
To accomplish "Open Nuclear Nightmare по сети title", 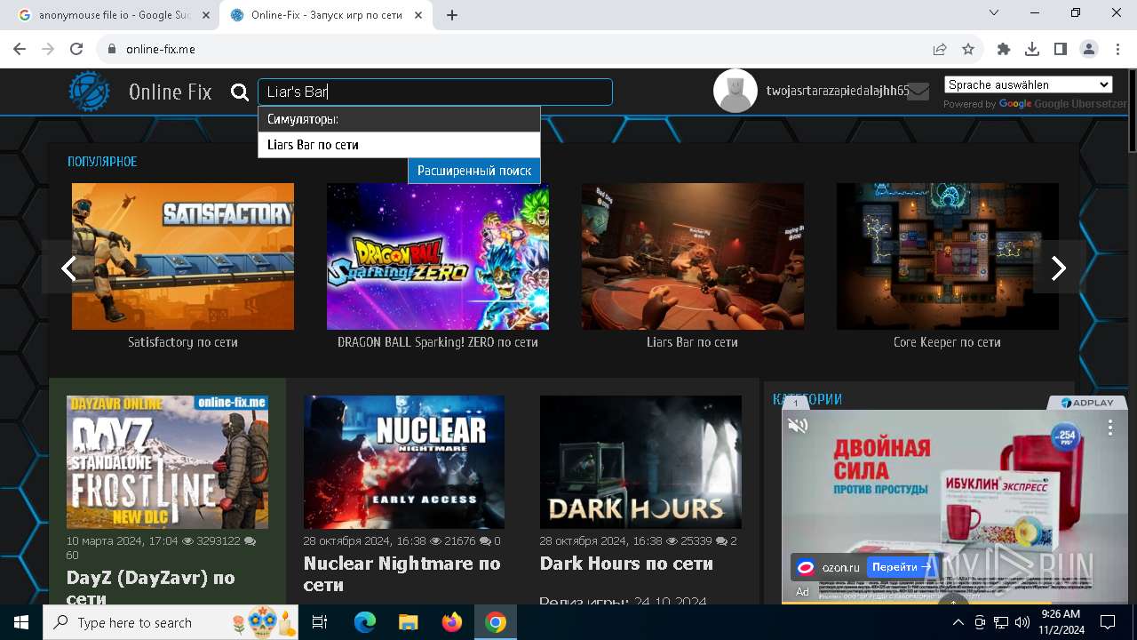I will [x=402, y=574].
